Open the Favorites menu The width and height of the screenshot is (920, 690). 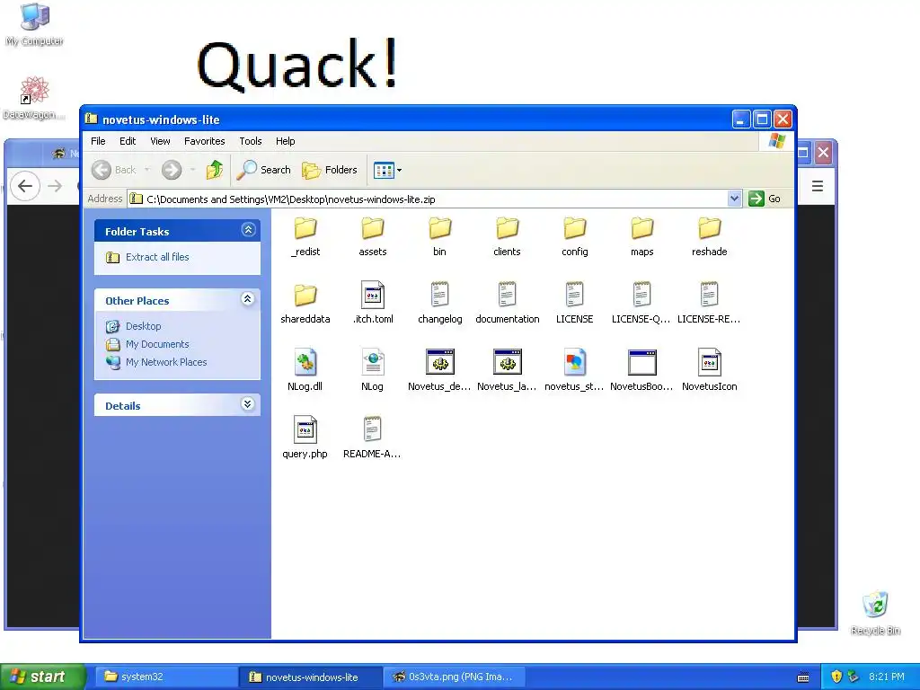click(204, 141)
